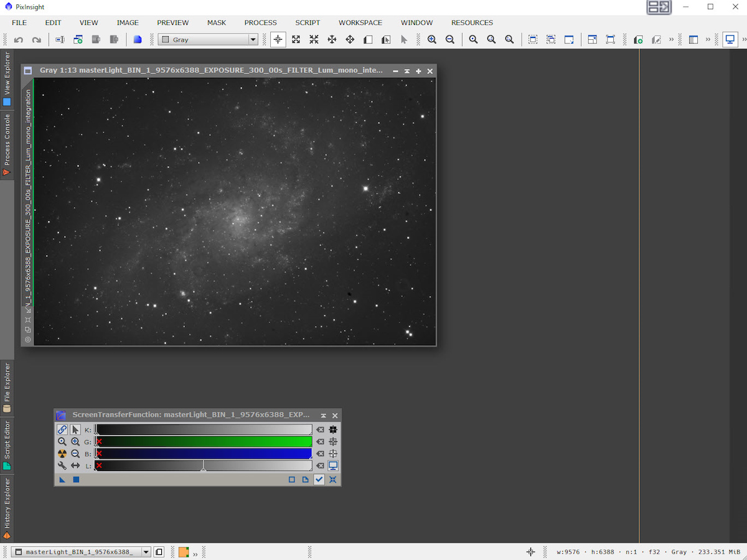Click the K channel crosshair readout icon
Screen dimensions: 747x560
333,429
